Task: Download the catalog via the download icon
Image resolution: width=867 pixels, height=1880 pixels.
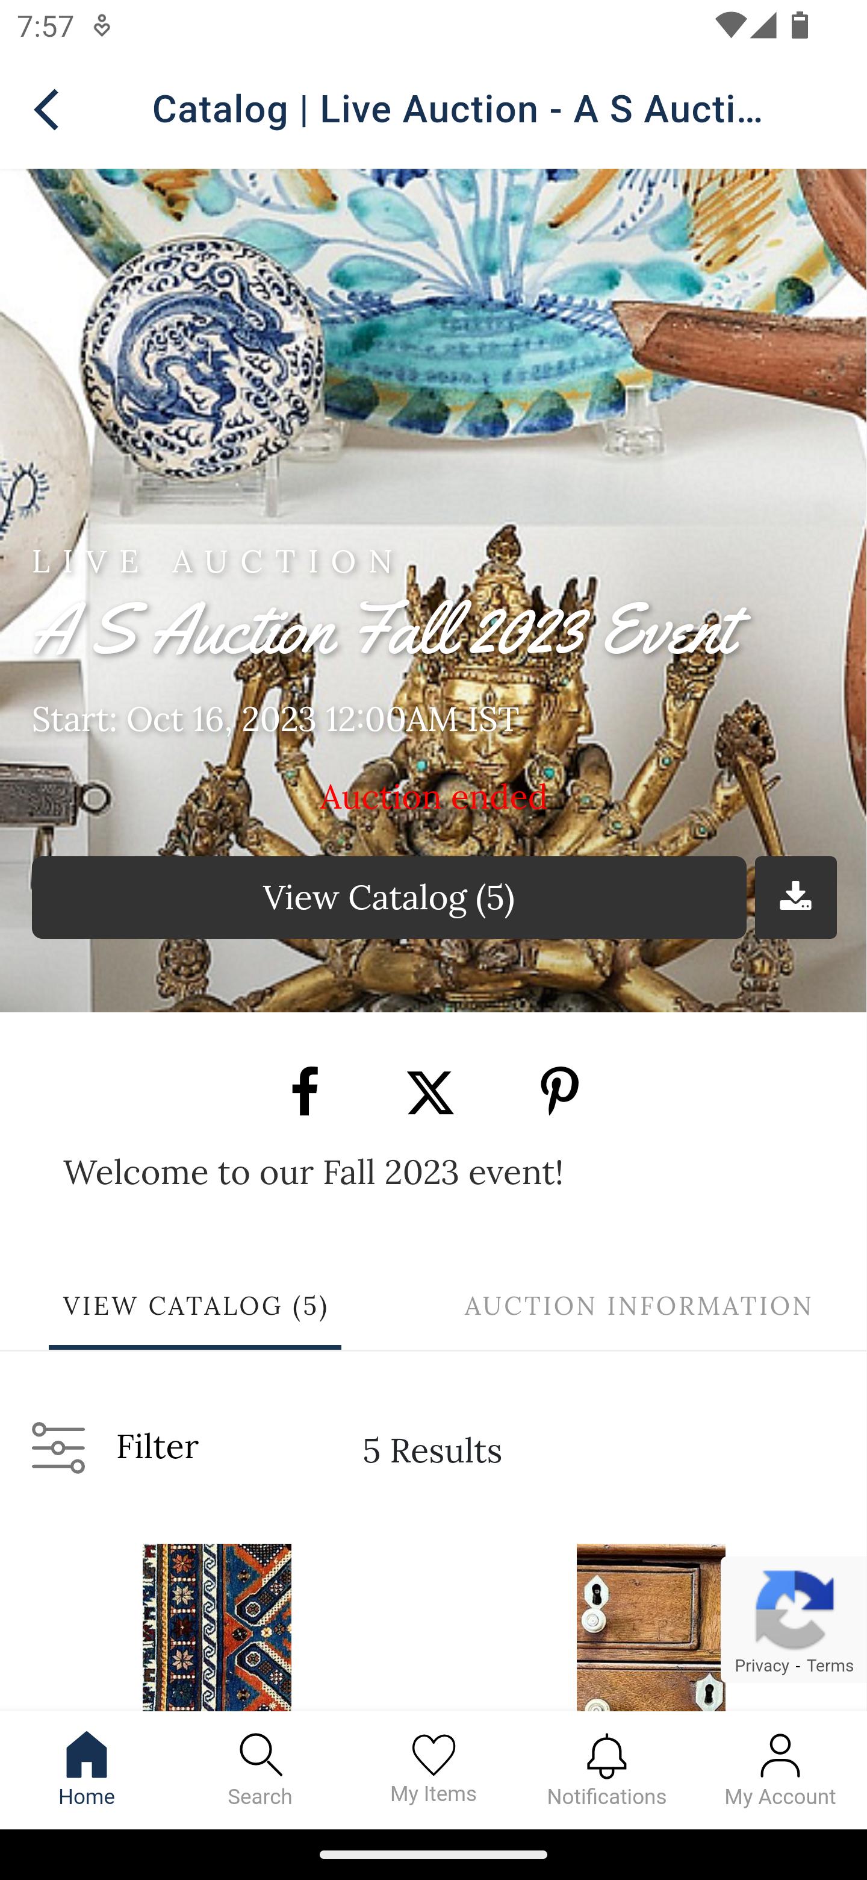Action: click(795, 897)
